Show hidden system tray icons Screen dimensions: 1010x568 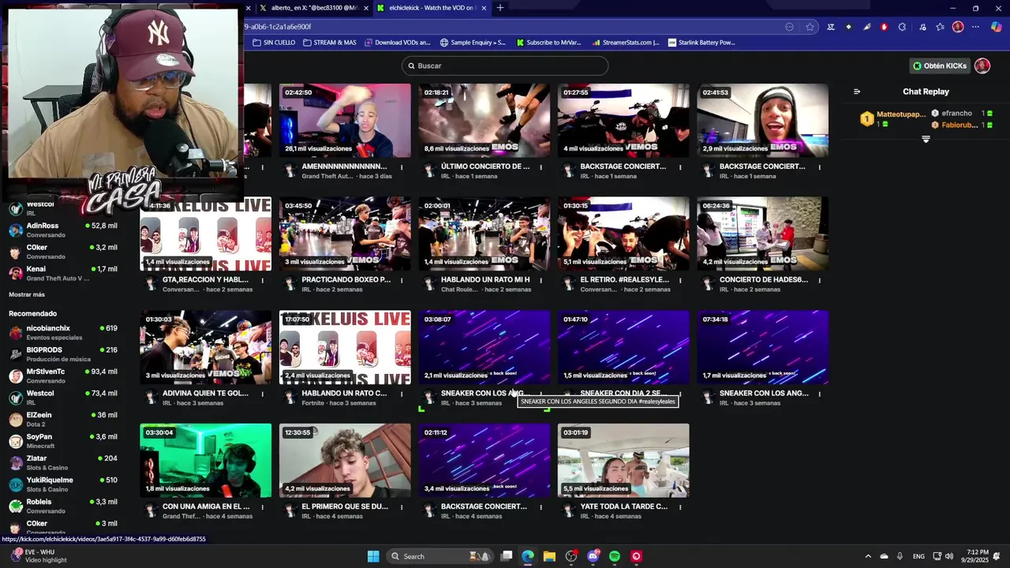pos(868,556)
